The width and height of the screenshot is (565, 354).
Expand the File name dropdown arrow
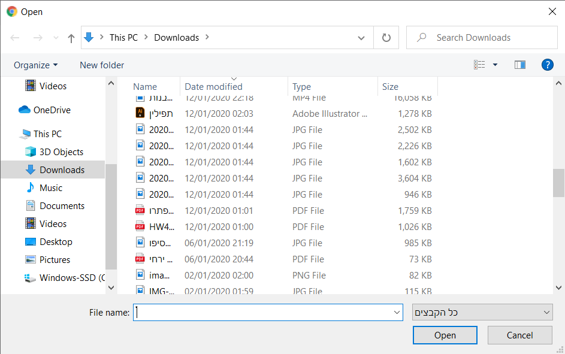(397, 312)
